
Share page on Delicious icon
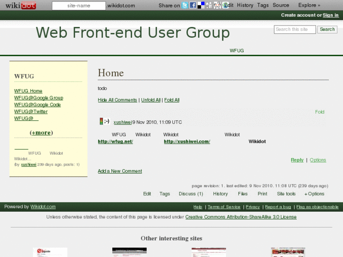tap(201, 5)
